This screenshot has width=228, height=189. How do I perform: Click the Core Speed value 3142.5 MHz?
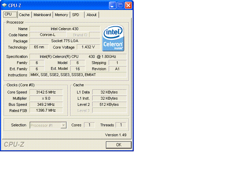(46, 92)
